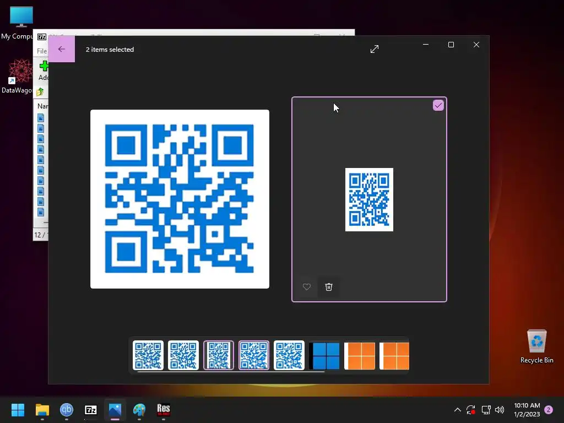The height and width of the screenshot is (423, 564).
Task: Switch to 7-Zip on the taskbar
Action: click(x=91, y=410)
